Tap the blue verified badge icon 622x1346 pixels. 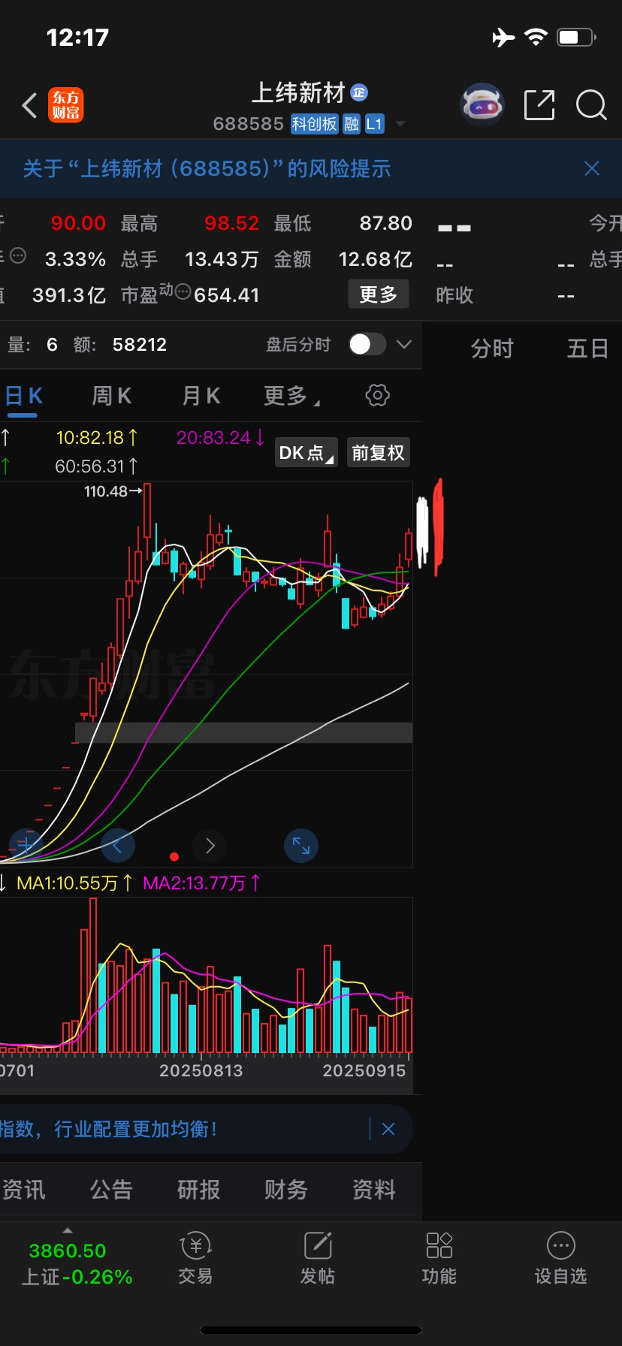[359, 92]
